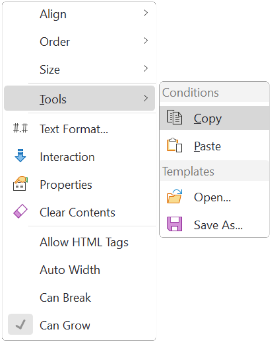Uncheck the Can Grow checkmark
Image resolution: width=271 pixels, height=342 pixels.
coord(20,325)
